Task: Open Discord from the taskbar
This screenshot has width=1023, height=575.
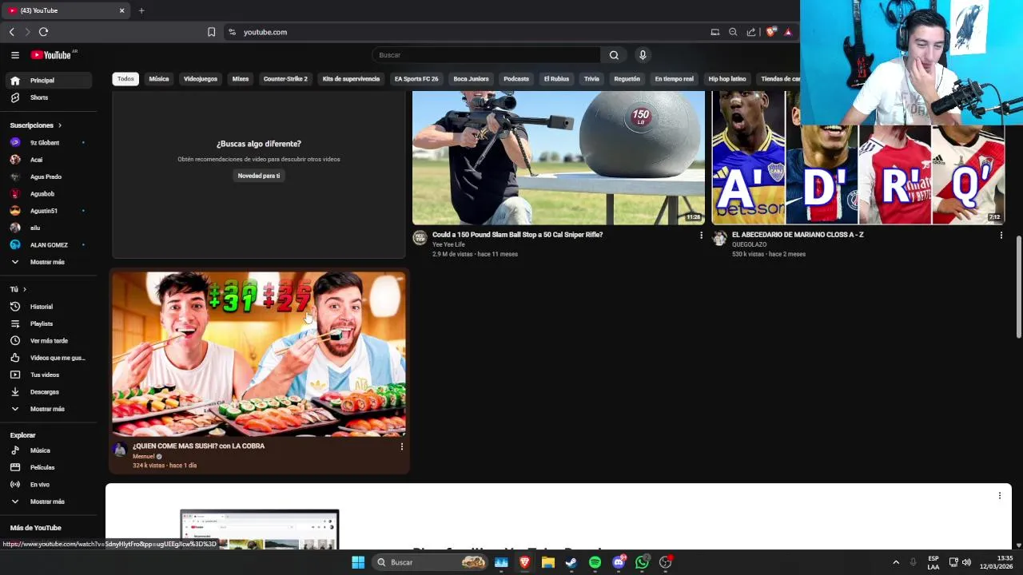Action: click(619, 562)
